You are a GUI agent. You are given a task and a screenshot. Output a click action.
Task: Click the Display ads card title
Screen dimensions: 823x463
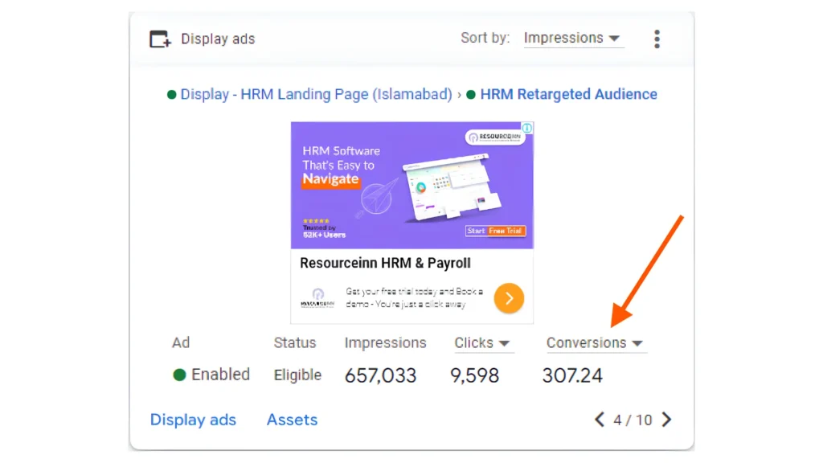218,39
